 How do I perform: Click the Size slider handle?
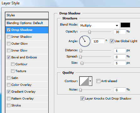tap(82, 63)
